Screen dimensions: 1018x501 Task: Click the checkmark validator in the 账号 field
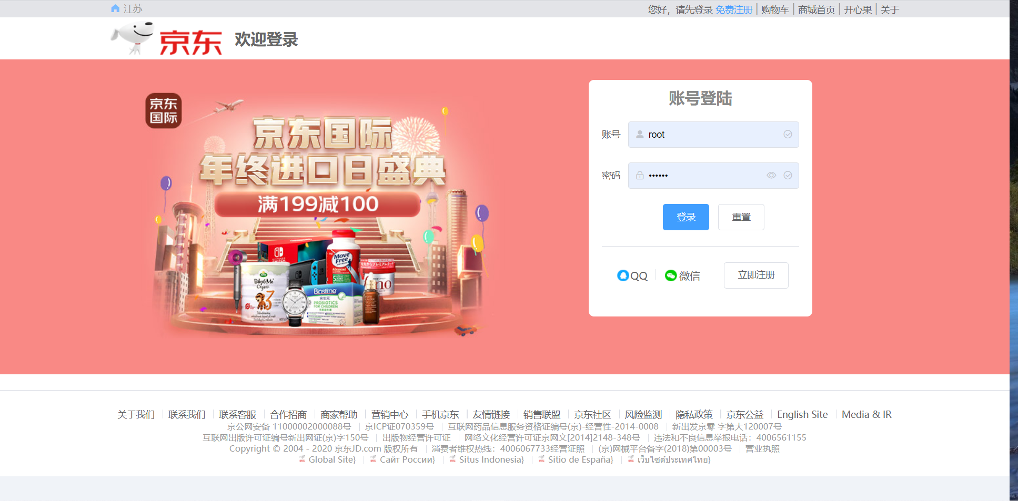tap(788, 135)
